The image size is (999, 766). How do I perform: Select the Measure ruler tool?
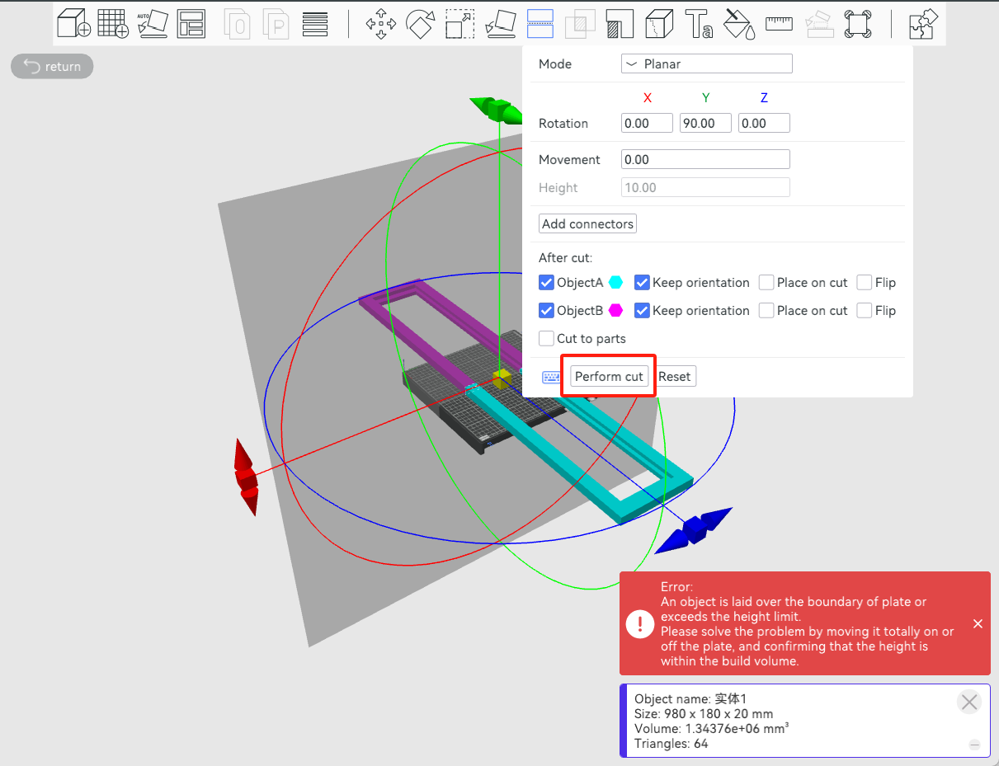tap(779, 24)
